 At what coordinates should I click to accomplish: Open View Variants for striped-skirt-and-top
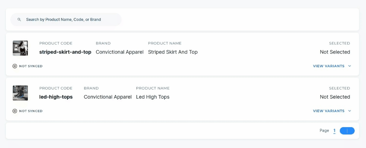(x=329, y=66)
